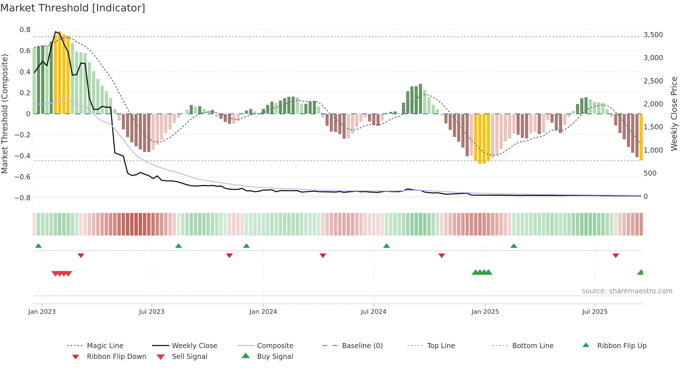The width and height of the screenshot is (682, 383).
Task: Toggle the Top Line legend entry
Action: (431, 346)
